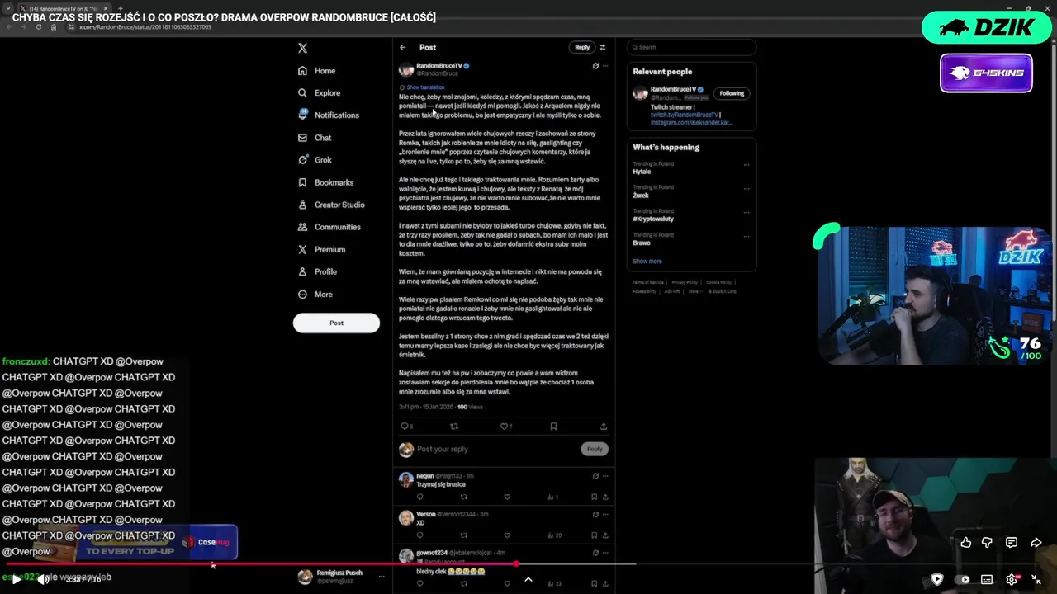Share the YouTube video
1057x594 pixels.
pyautogui.click(x=1036, y=542)
